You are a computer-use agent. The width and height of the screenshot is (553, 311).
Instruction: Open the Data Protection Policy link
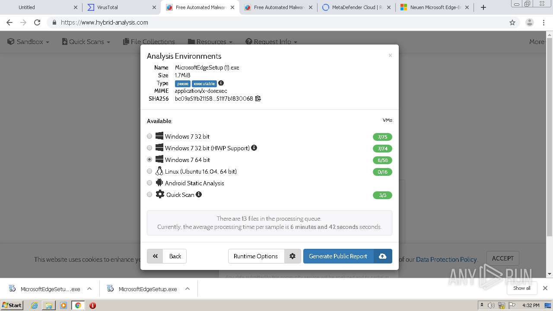click(x=446, y=260)
